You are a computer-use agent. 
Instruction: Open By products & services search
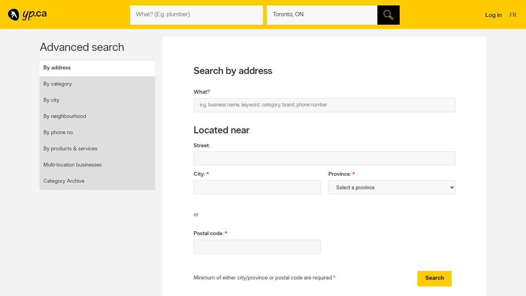70,148
